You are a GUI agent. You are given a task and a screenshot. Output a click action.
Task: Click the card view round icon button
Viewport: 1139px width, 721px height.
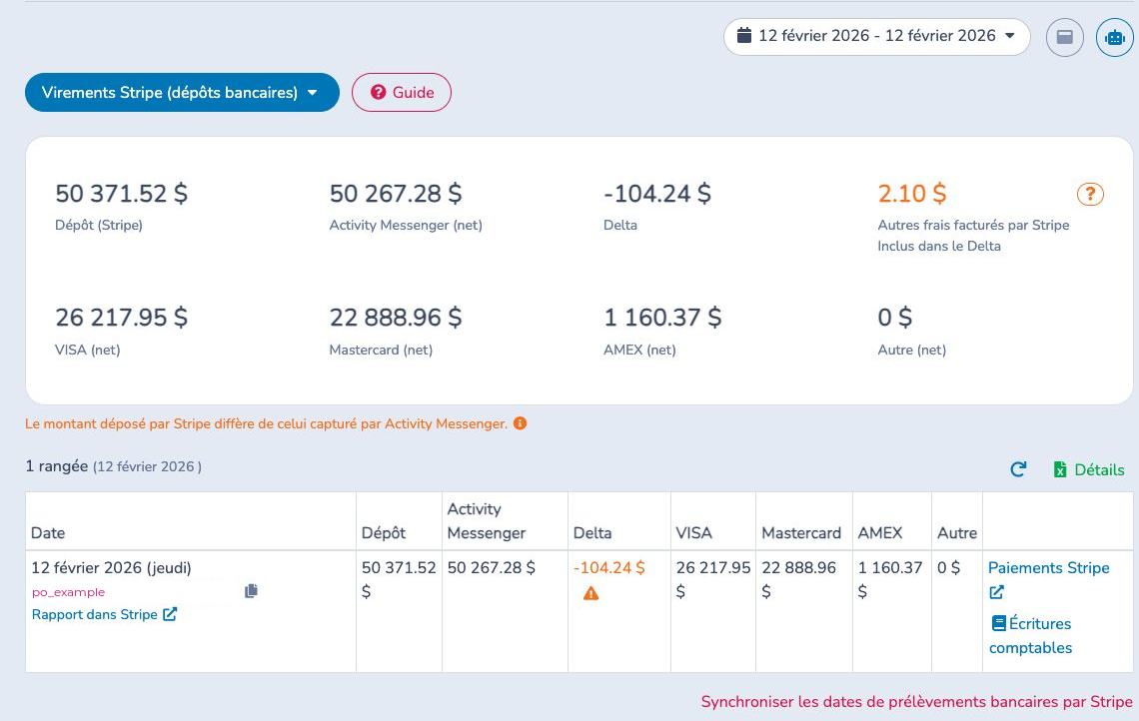click(1065, 37)
